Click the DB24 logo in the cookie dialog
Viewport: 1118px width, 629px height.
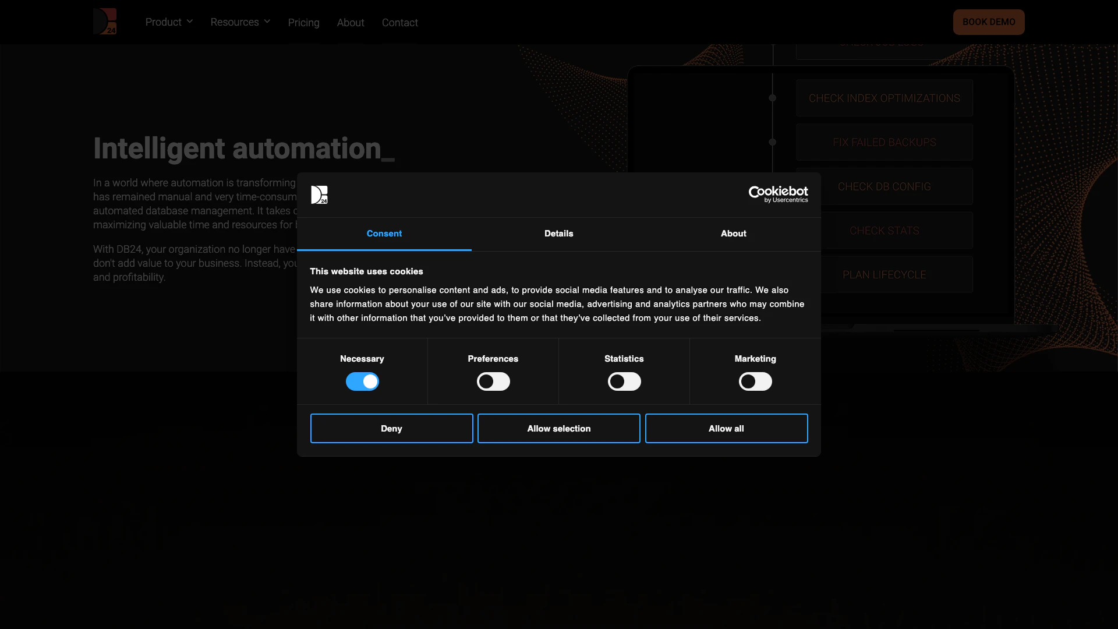tap(319, 195)
